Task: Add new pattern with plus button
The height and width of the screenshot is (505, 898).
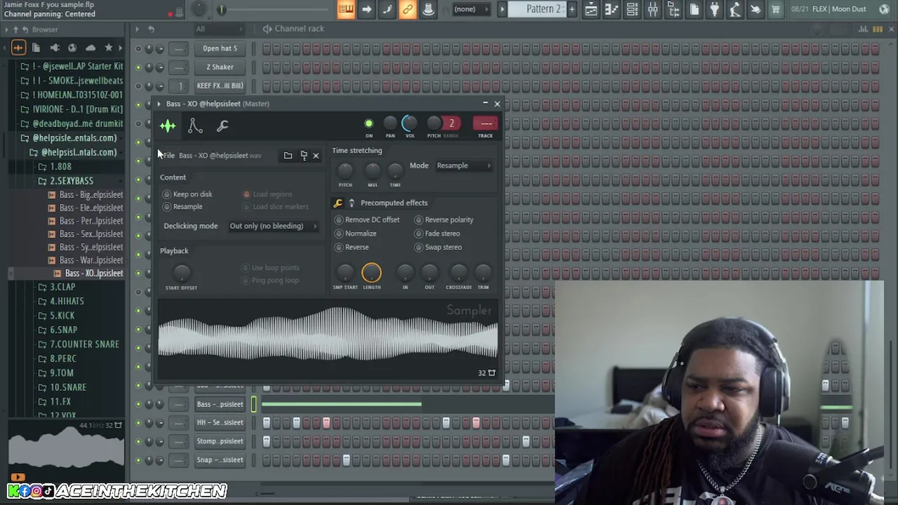Action: click(572, 9)
